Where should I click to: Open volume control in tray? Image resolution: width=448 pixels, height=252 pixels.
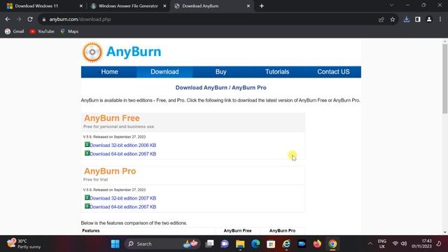click(x=404, y=244)
